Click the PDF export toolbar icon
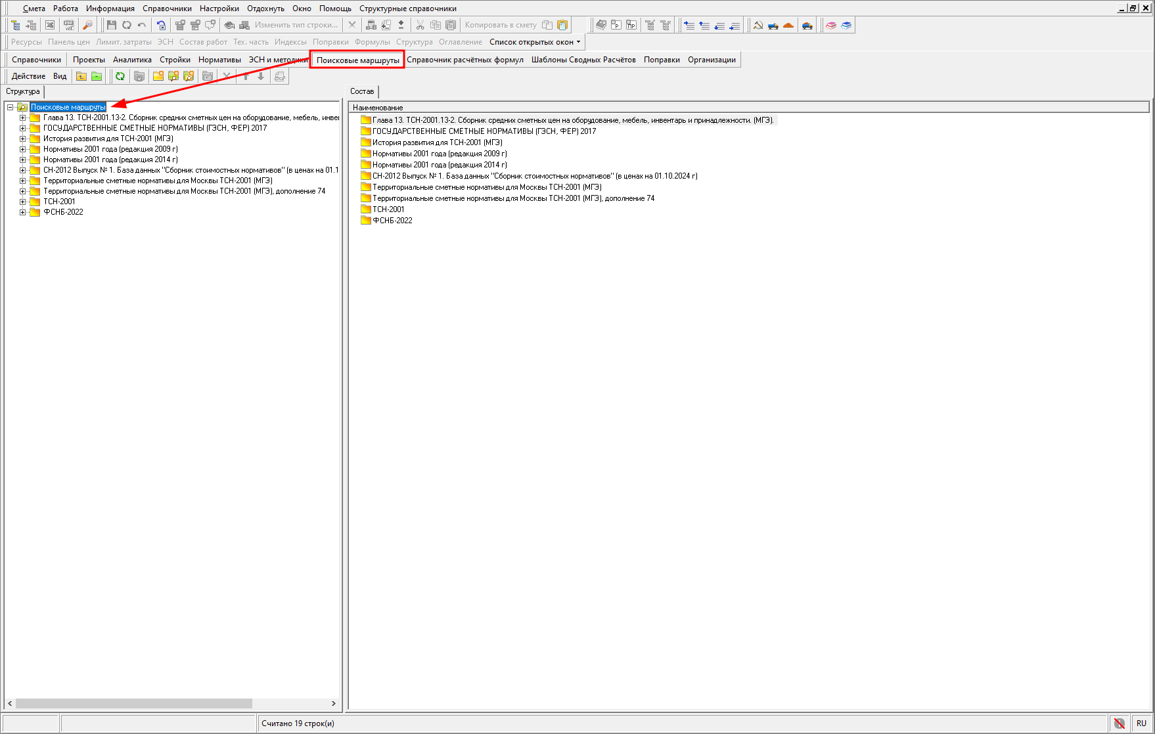 [x=68, y=25]
